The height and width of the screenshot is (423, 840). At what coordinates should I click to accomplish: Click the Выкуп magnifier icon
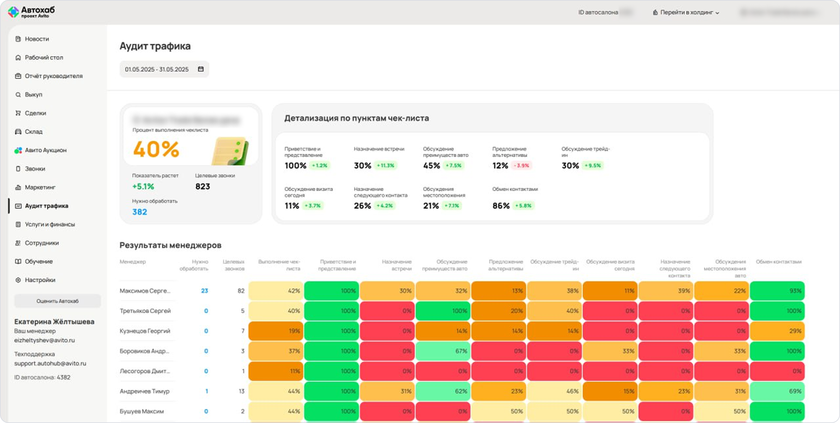click(x=18, y=94)
